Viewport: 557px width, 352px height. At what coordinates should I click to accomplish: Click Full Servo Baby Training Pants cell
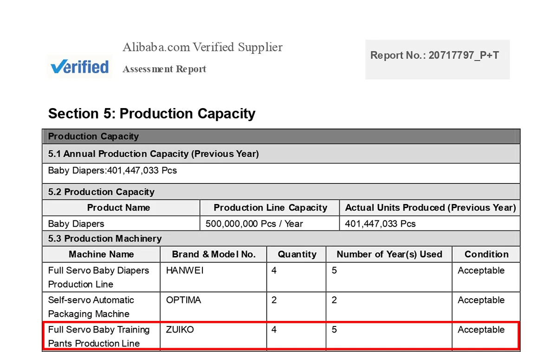tap(102, 336)
